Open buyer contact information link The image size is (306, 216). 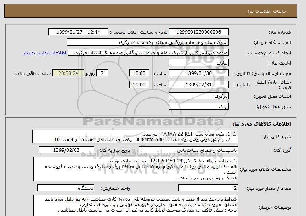(44, 53)
